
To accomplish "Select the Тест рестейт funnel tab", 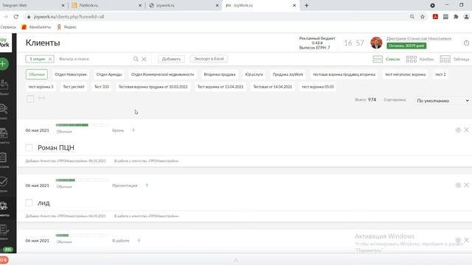I will [74, 87].
